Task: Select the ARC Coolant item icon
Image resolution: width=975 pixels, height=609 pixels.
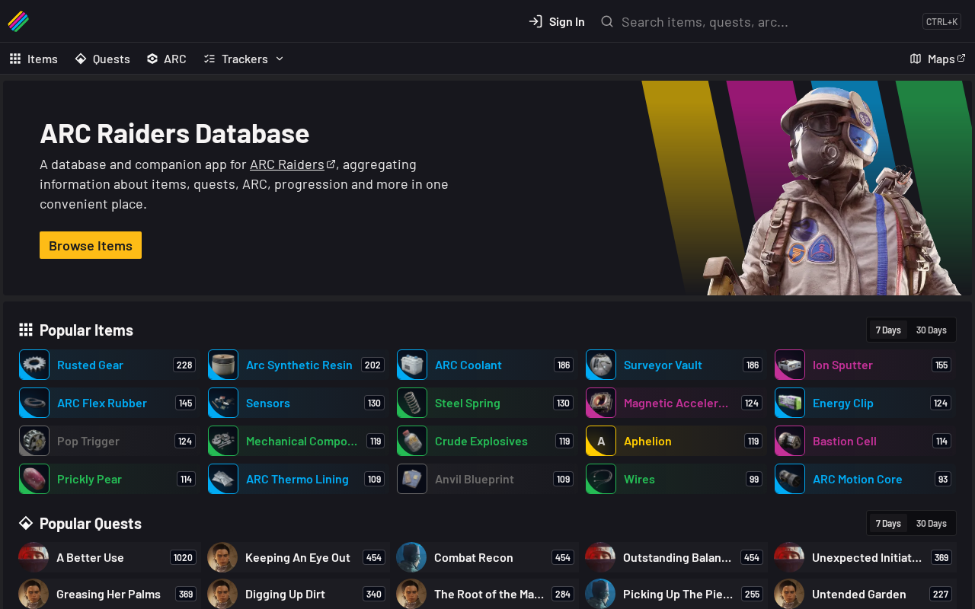Action: coord(412,365)
